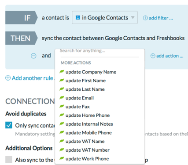
Task: Click the add filter link
Action: click(161, 18)
